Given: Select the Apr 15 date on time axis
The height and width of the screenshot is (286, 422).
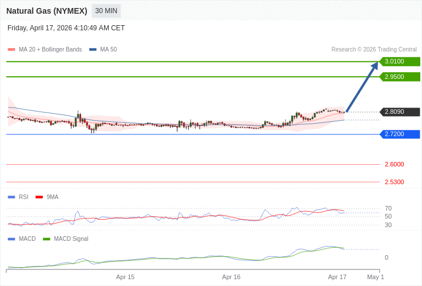Looking at the screenshot, I should coord(125,277).
